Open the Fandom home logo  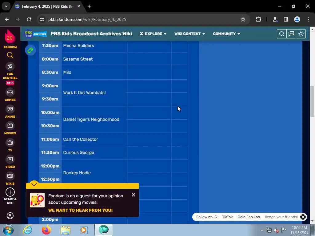coord(10,39)
